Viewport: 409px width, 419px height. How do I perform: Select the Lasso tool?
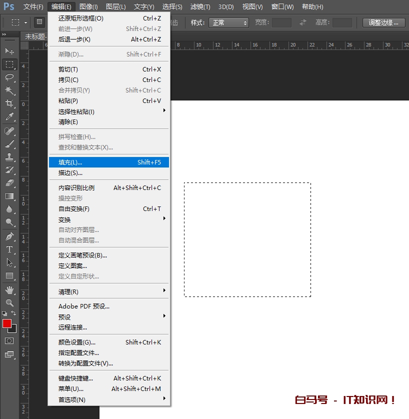click(9, 77)
